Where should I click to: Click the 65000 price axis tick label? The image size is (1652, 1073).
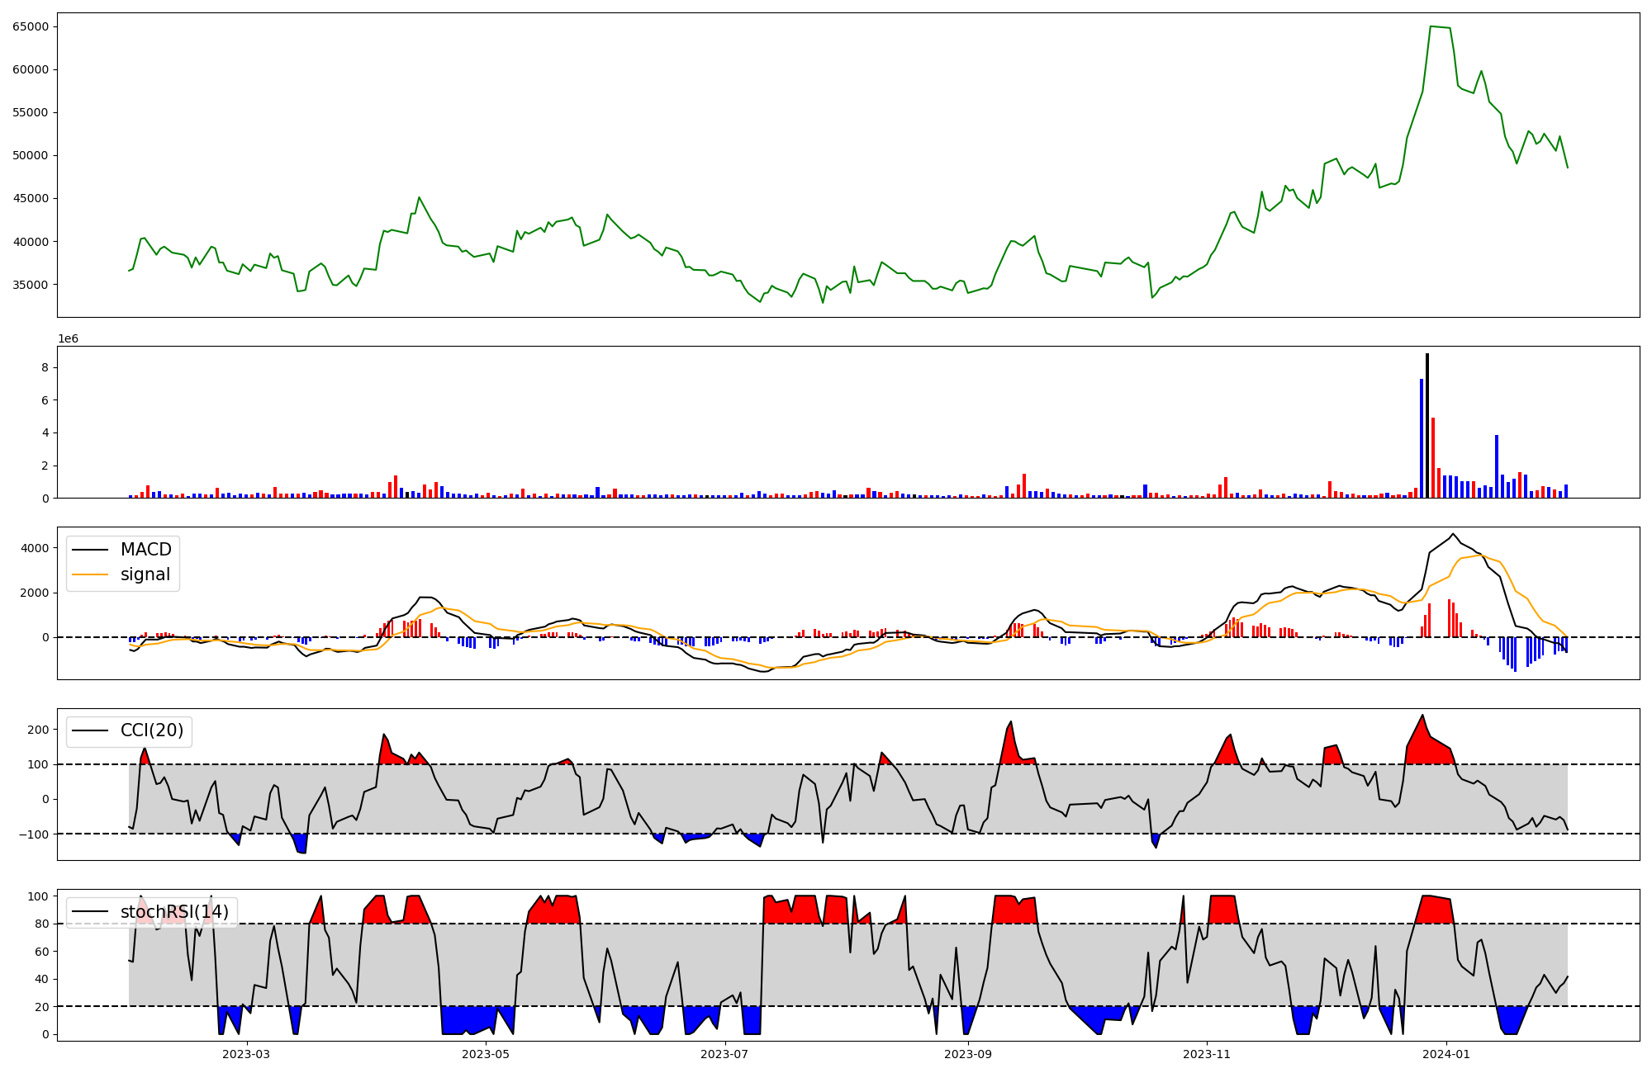(31, 26)
